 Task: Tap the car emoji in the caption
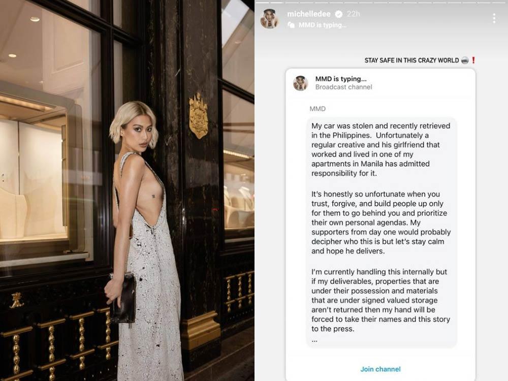[465, 60]
